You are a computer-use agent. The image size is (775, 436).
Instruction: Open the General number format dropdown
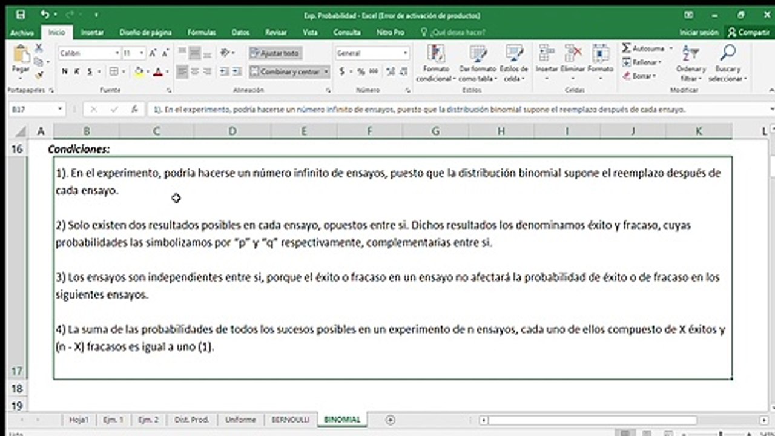405,53
